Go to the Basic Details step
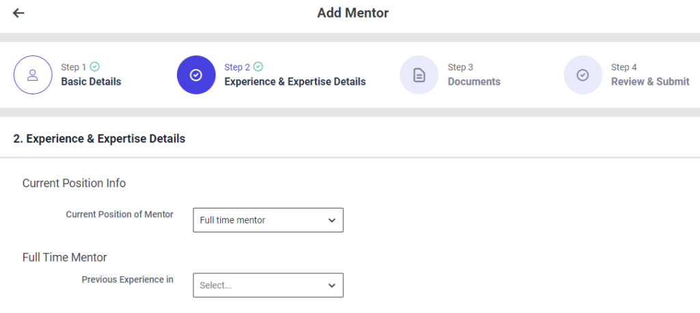Image resolution: width=700 pixels, height=313 pixels. tap(91, 82)
